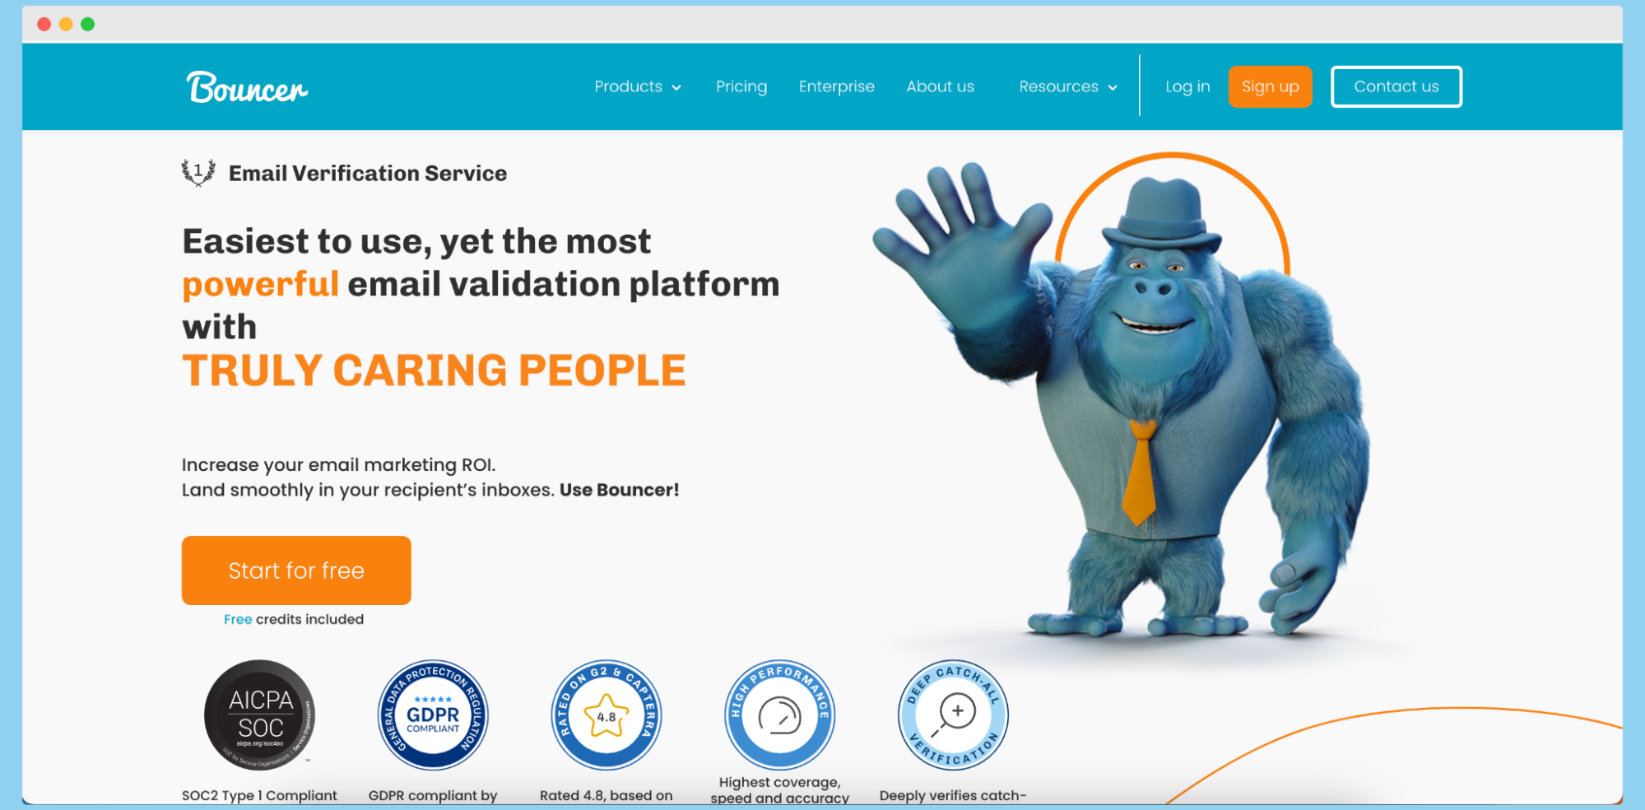Expand the Products dropdown chevron
1645x810 pixels.
(x=676, y=87)
